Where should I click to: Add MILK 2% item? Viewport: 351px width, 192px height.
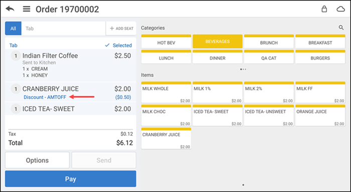(x=269, y=92)
